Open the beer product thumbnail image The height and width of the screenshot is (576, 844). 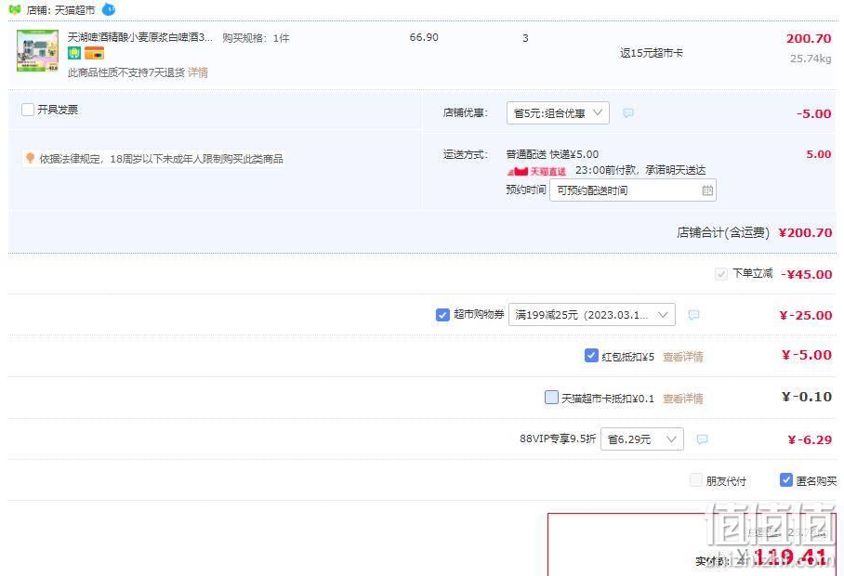pyautogui.click(x=37, y=51)
